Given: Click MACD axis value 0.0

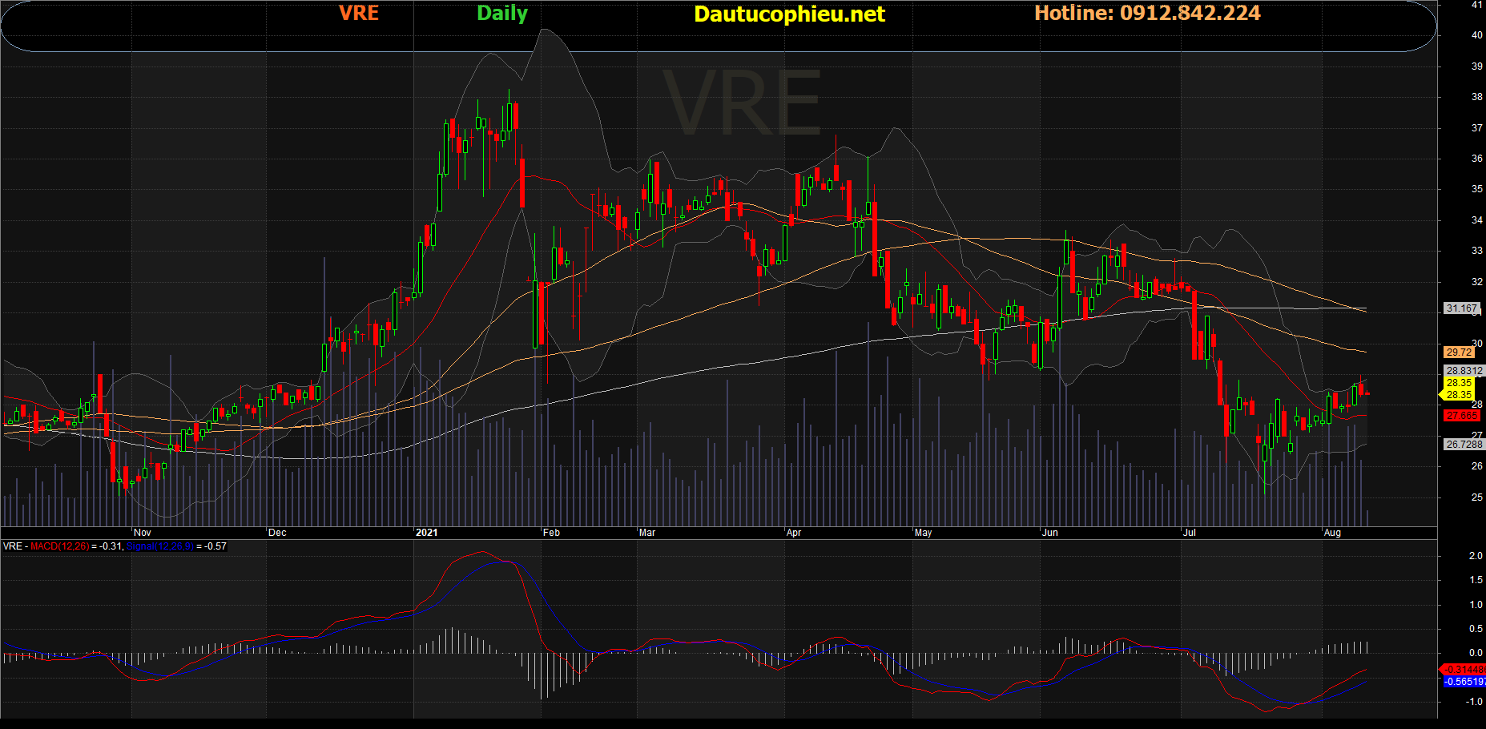Looking at the screenshot, I should tap(1476, 653).
